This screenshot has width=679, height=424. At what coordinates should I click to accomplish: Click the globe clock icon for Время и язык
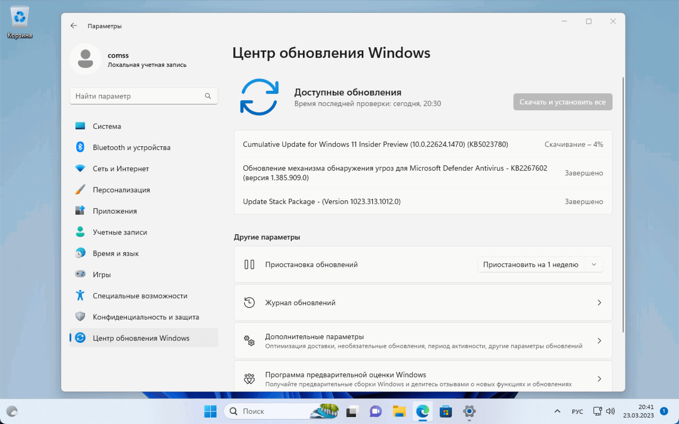pos(80,253)
